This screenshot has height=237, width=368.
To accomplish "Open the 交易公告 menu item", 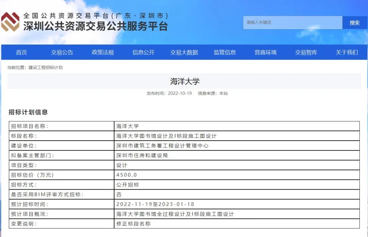I will [62, 52].
